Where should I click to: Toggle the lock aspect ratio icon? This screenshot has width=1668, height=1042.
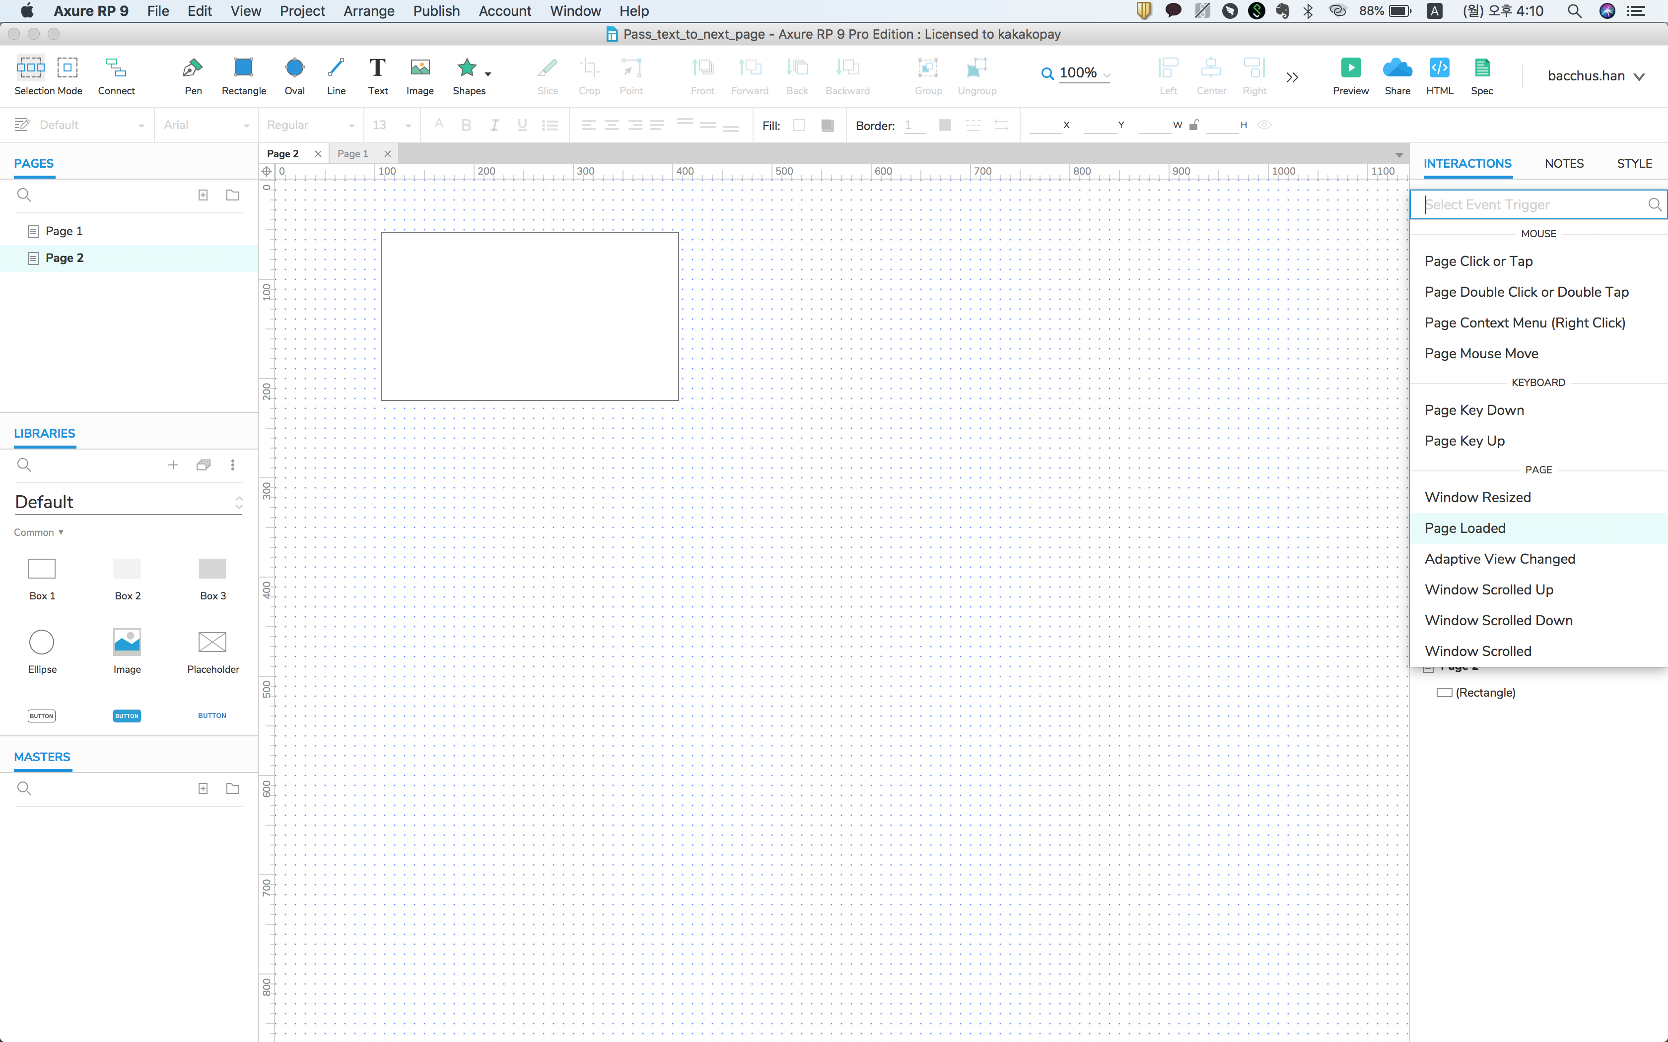[x=1194, y=125]
